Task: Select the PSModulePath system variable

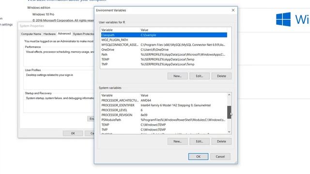Action: [164, 120]
